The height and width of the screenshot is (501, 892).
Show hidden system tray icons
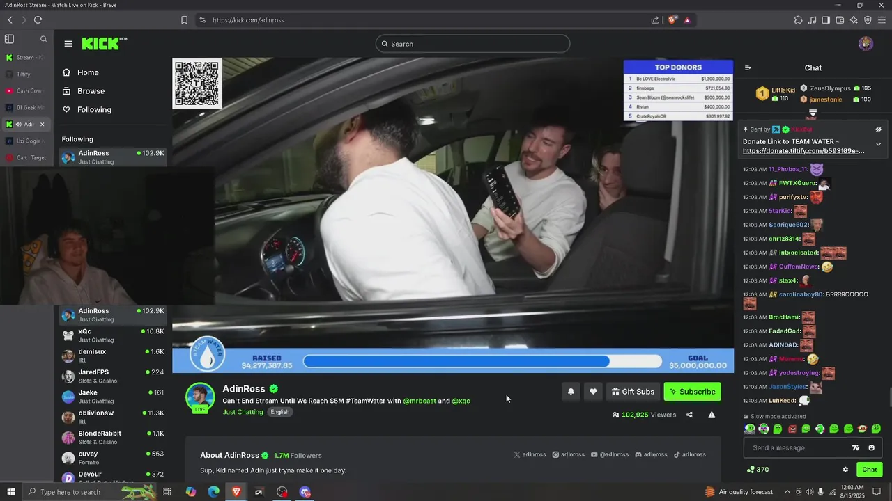coord(787,492)
